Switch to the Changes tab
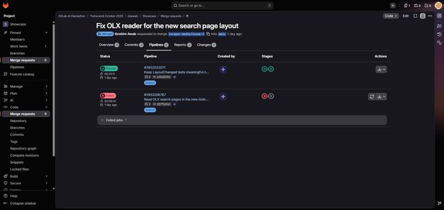This screenshot has height=210, width=444. [x=207, y=45]
